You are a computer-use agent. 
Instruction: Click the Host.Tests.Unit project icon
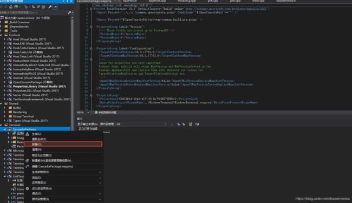pyautogui.click(x=10, y=56)
